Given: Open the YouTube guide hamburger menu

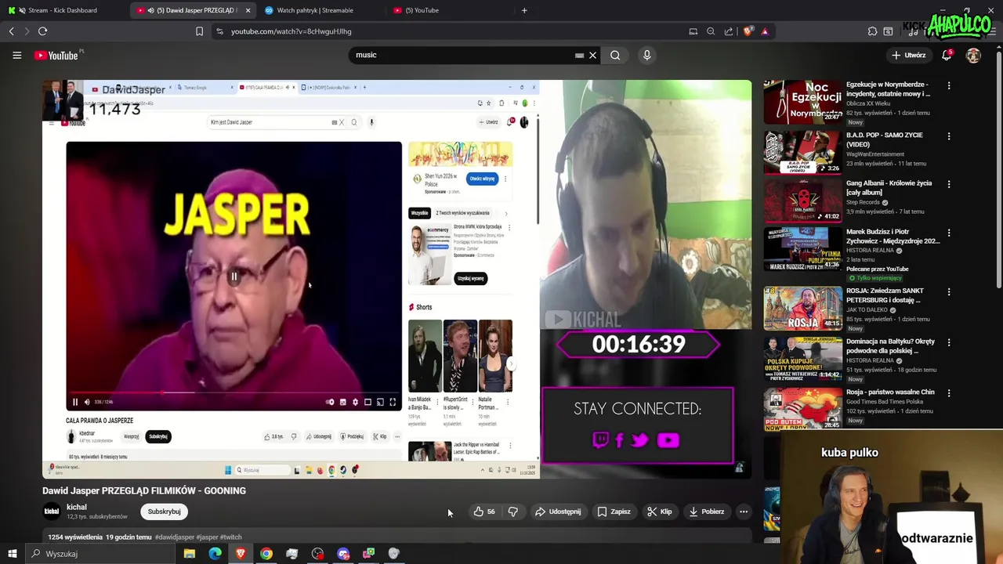Looking at the screenshot, I should [16, 55].
